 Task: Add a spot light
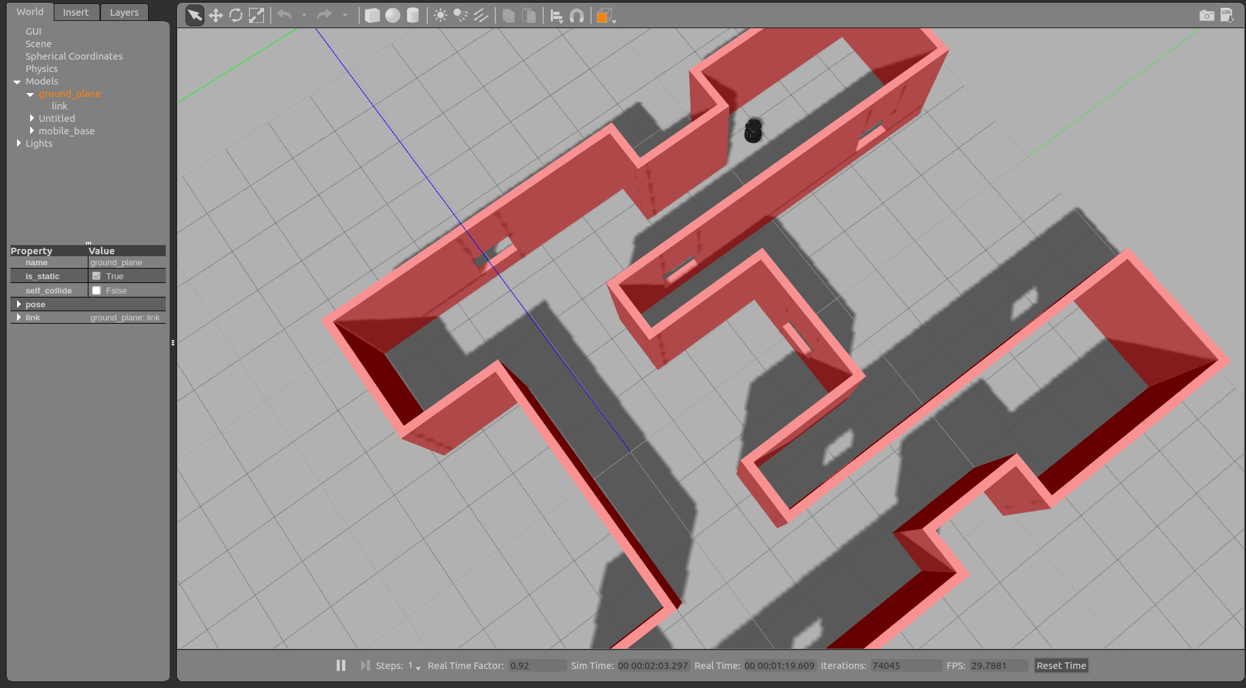(x=461, y=16)
